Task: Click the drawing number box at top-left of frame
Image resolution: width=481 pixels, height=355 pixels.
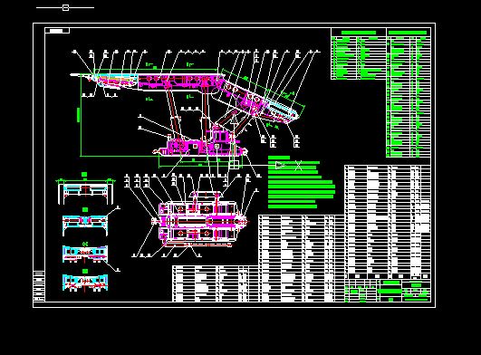Action: [57, 31]
